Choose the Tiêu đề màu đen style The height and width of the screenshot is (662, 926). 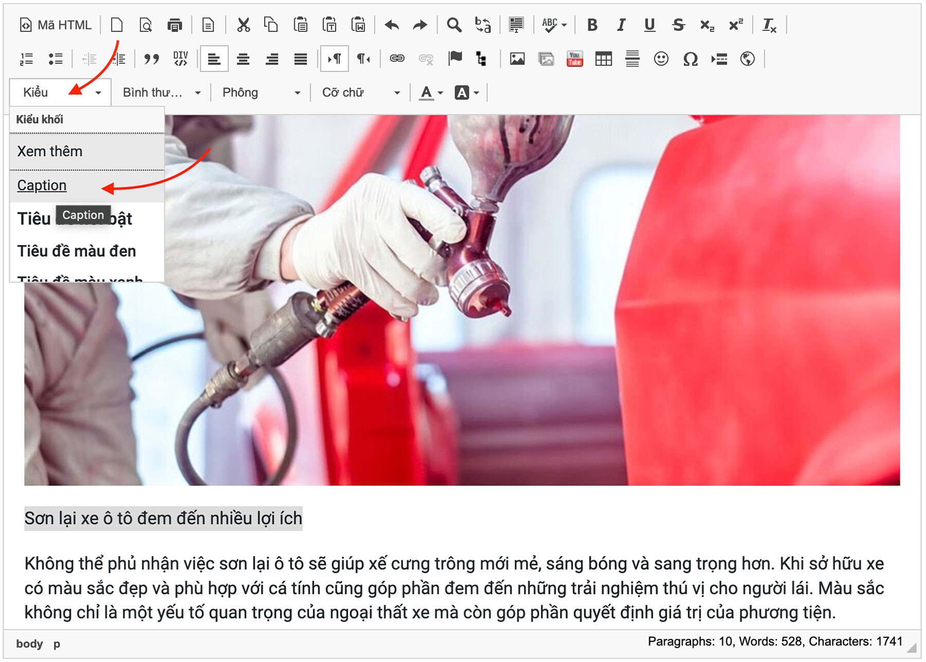(77, 251)
